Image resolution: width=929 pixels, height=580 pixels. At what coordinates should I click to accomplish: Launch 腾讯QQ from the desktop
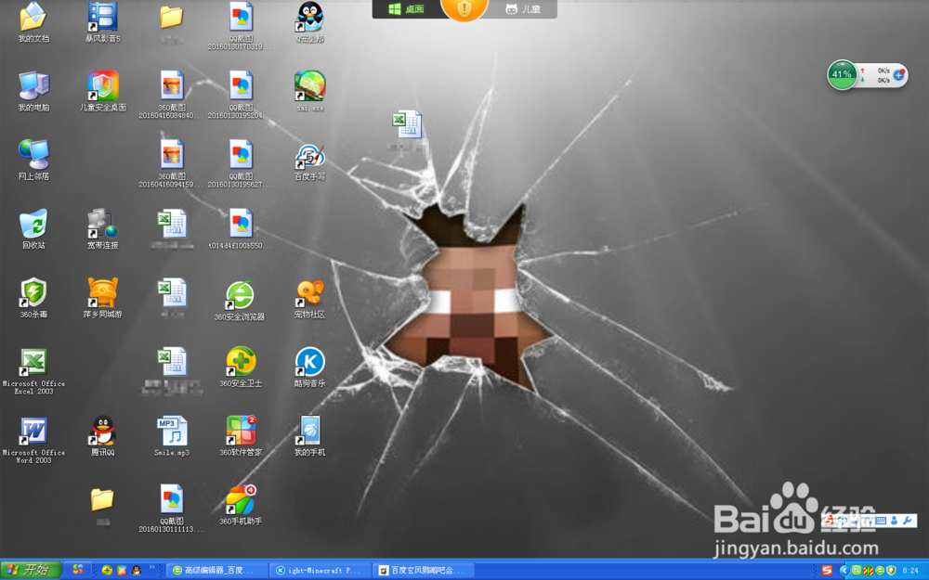(x=102, y=435)
